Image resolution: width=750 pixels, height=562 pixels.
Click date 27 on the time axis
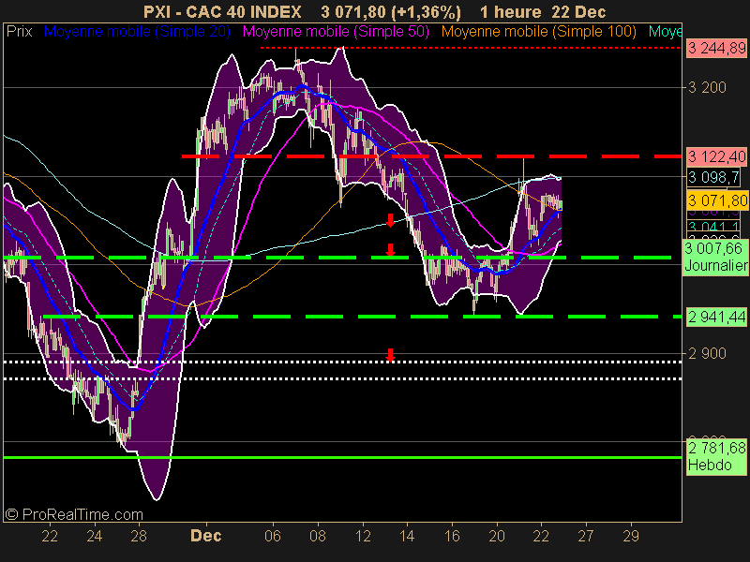point(585,536)
